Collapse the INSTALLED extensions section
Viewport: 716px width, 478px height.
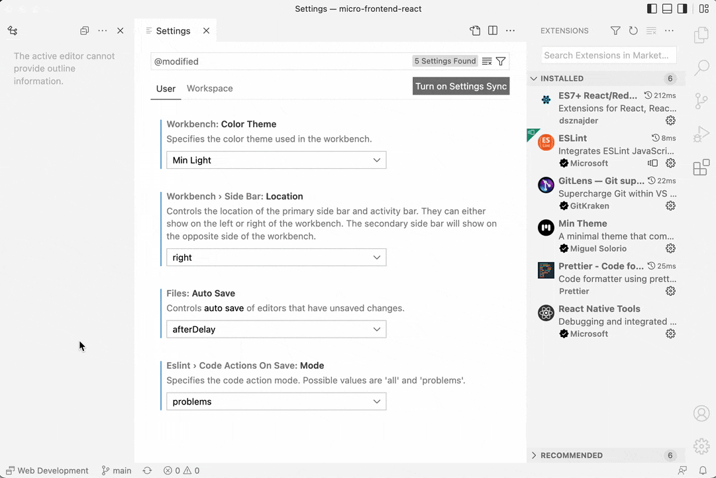pos(606,79)
